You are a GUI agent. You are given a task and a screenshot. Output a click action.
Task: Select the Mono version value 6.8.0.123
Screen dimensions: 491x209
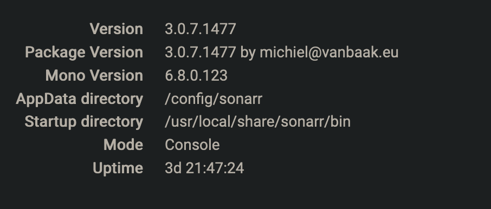[196, 75]
